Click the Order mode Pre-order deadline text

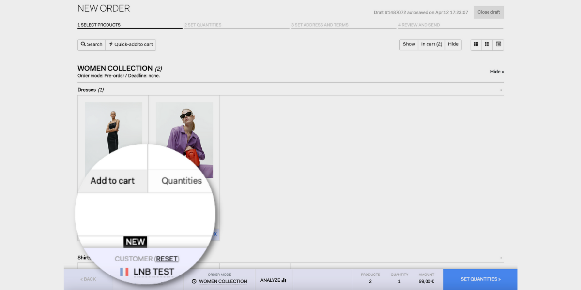pyautogui.click(x=119, y=76)
